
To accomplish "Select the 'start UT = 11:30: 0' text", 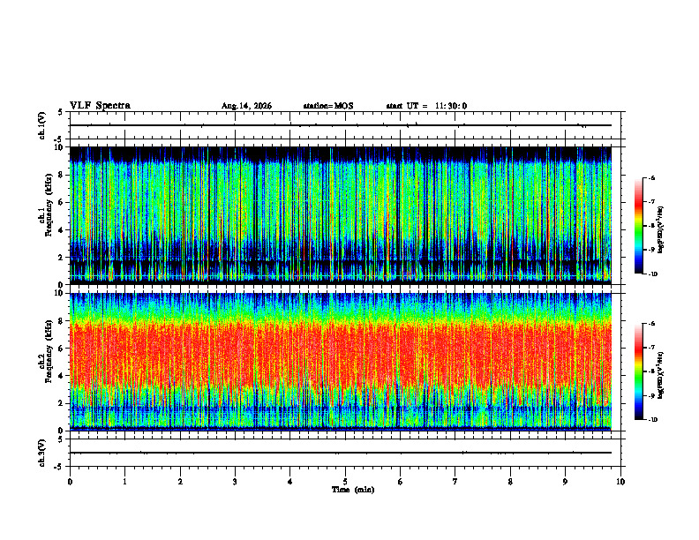I will [x=426, y=106].
